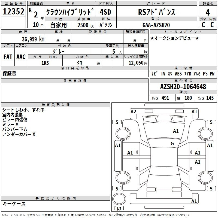Select the キーケース notice text
Screen dimensions: 218x218
[x=14, y=204]
